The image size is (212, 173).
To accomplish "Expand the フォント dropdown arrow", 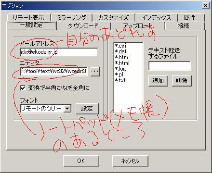I will [67, 109].
